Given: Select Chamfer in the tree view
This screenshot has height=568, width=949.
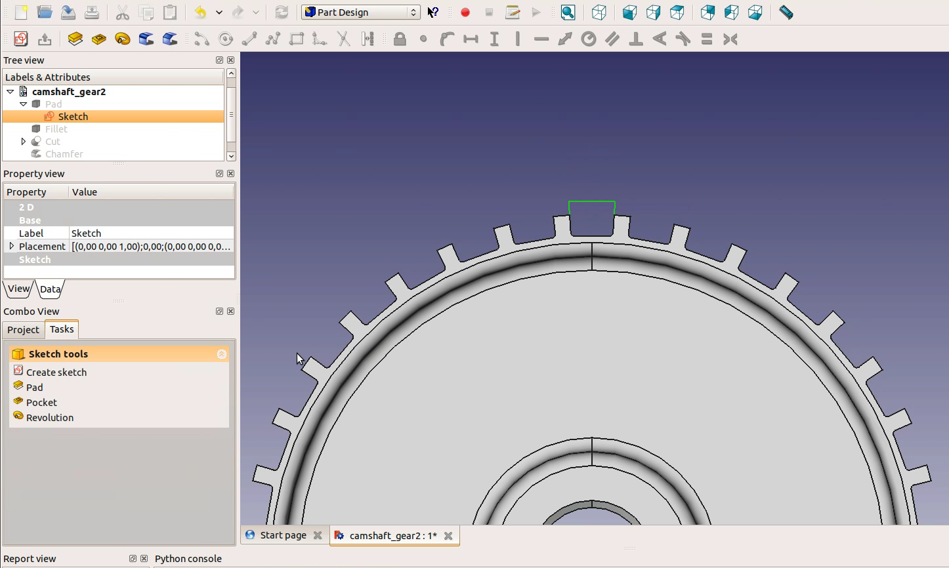Looking at the screenshot, I should click(x=64, y=154).
